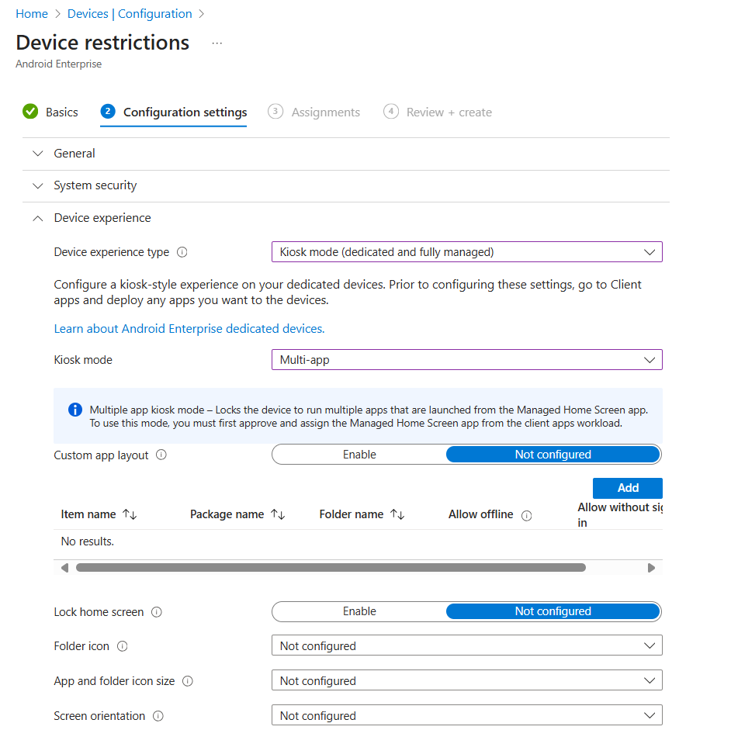This screenshot has height=730, width=731.
Task: Select the Configuration settings tab
Action: (173, 112)
